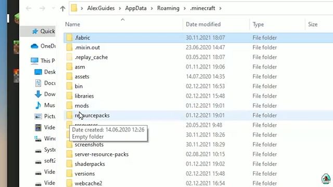333x187 pixels.
Task: Sort files by Date modified column
Action: coord(203,24)
